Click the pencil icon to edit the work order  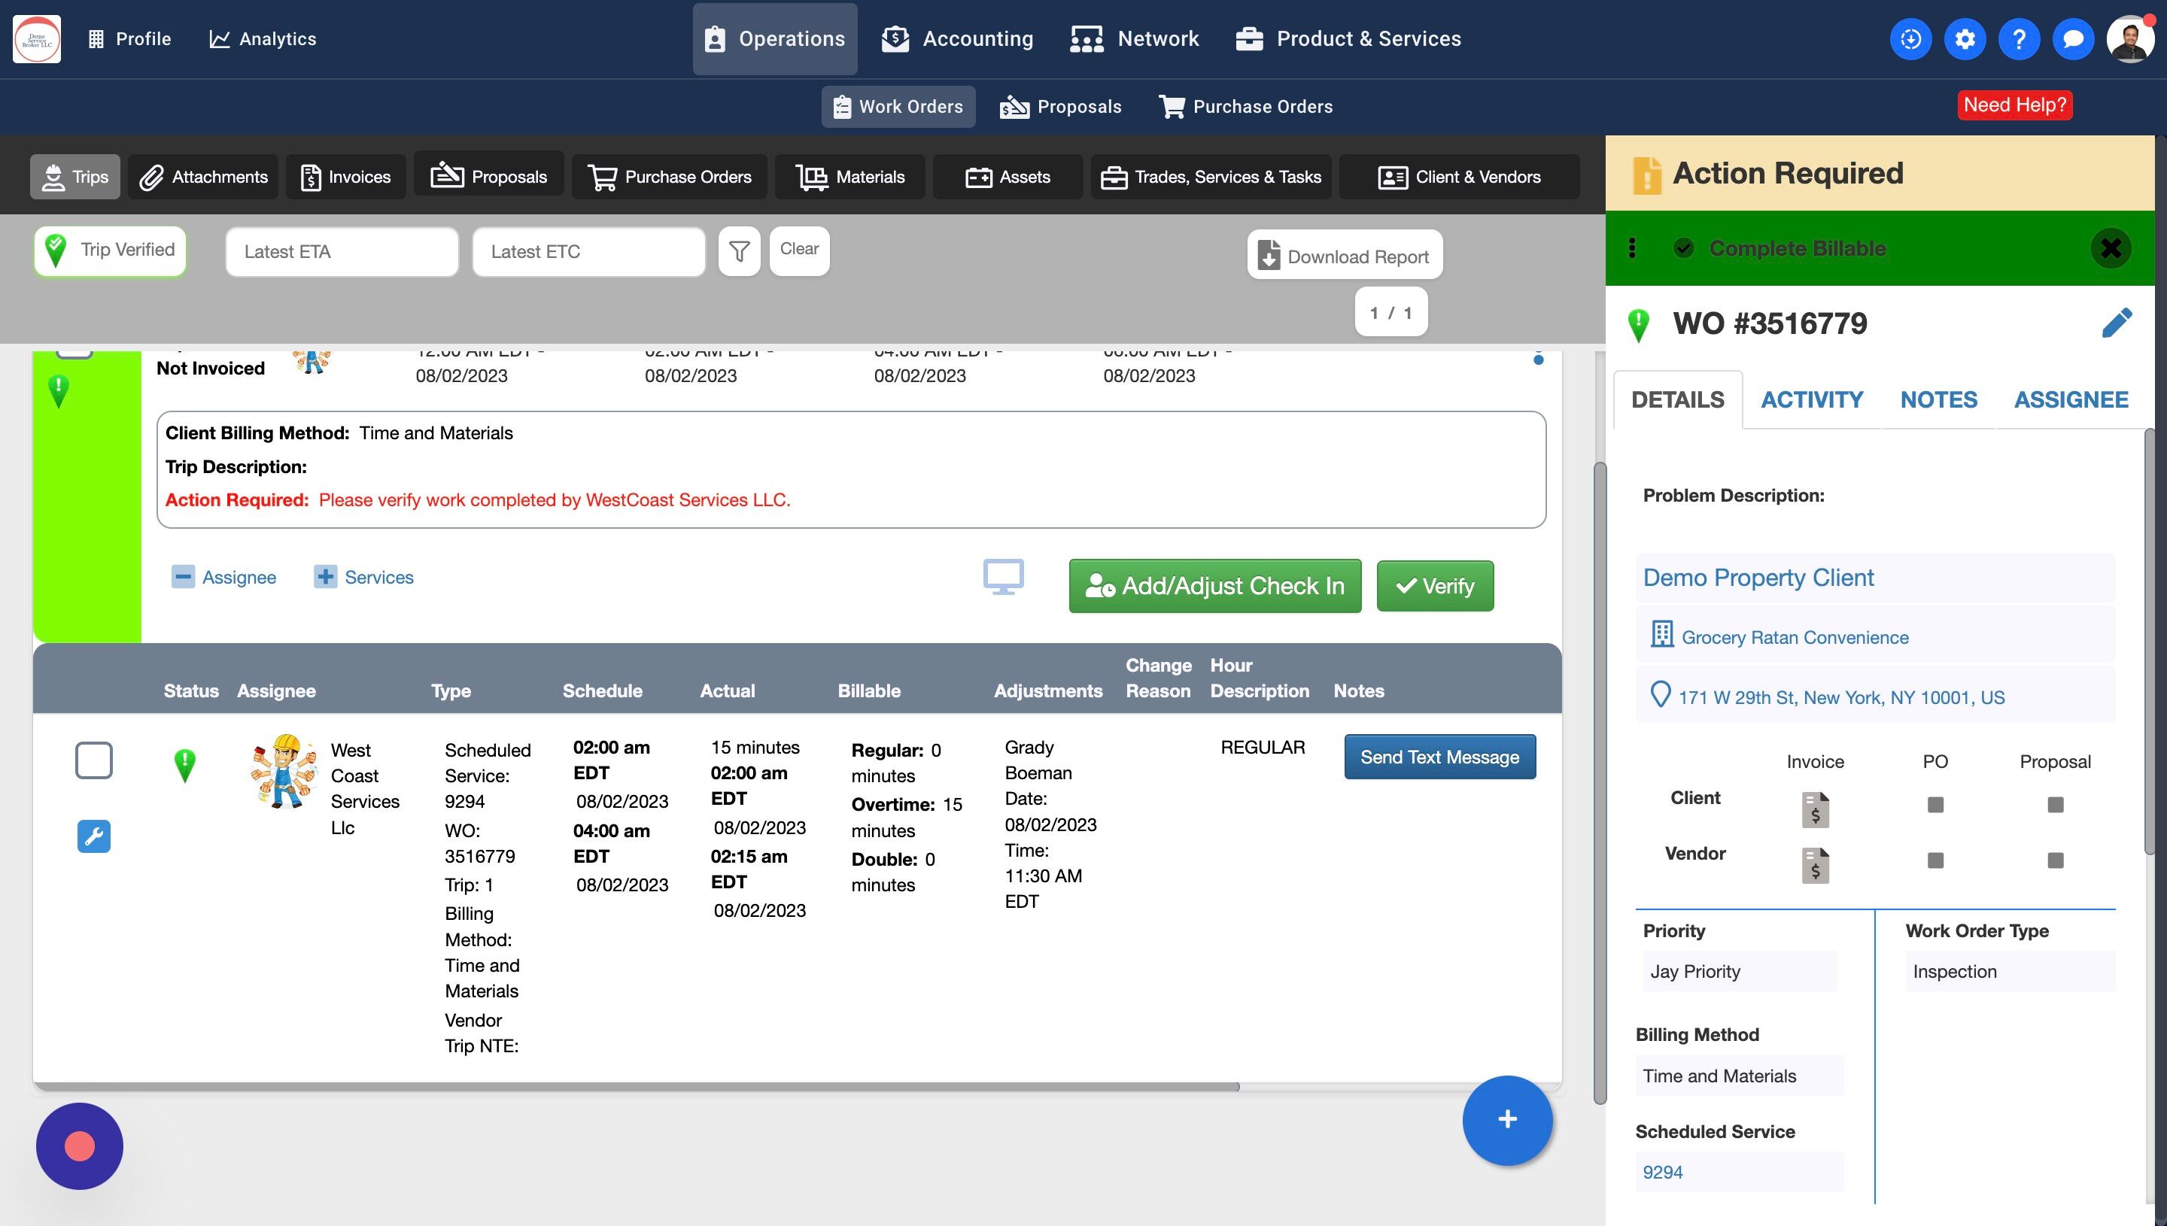click(2117, 323)
